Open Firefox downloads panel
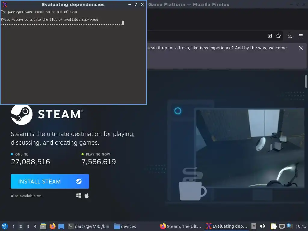Image resolution: width=308 pixels, height=231 pixels. [x=290, y=36]
